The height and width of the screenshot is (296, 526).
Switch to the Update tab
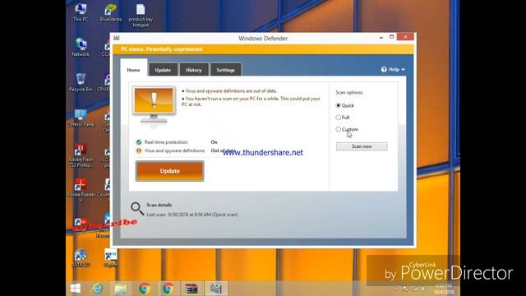tap(163, 70)
